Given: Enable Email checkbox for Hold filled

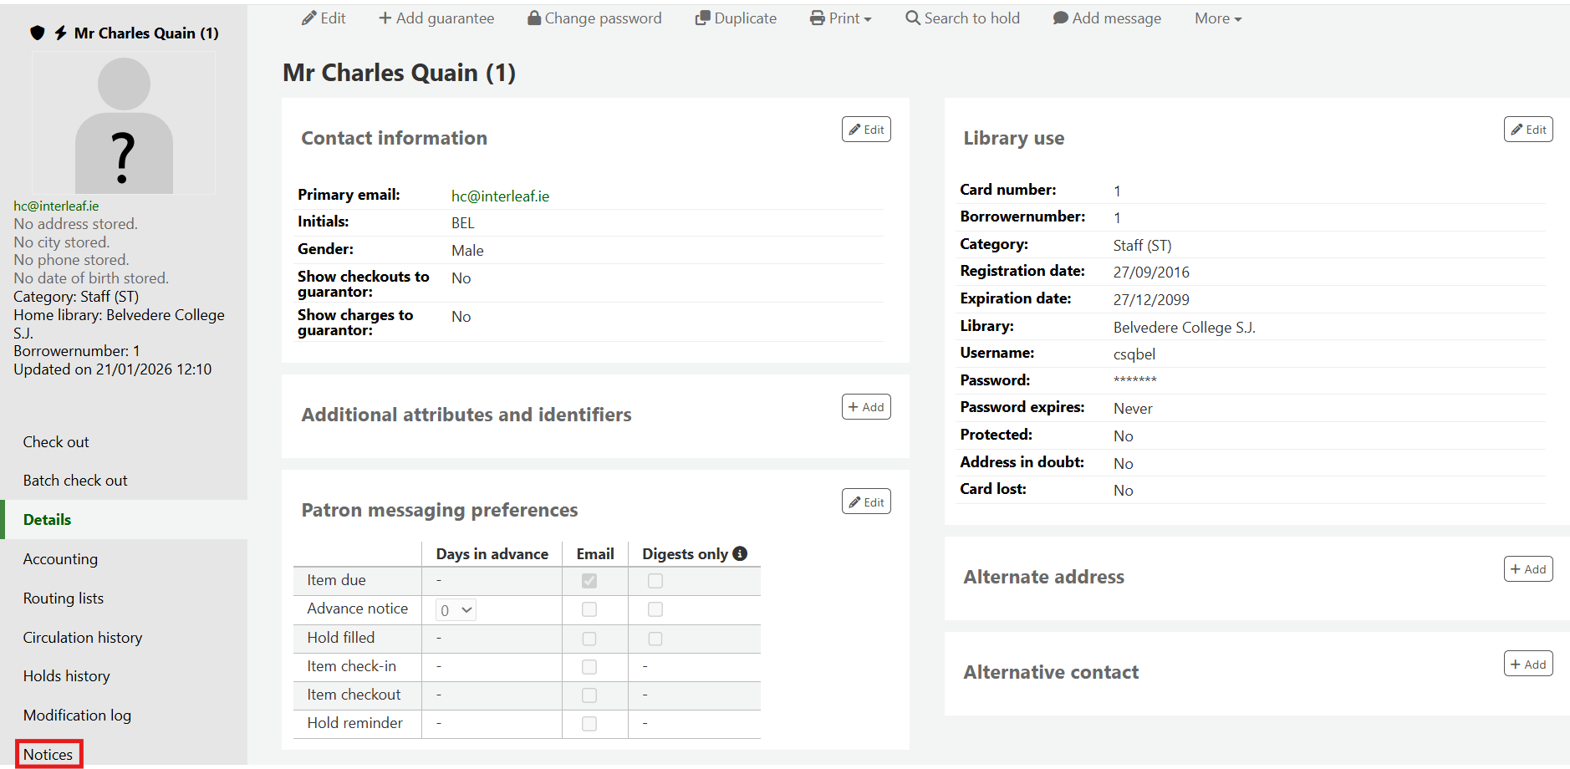Looking at the screenshot, I should tap(589, 639).
